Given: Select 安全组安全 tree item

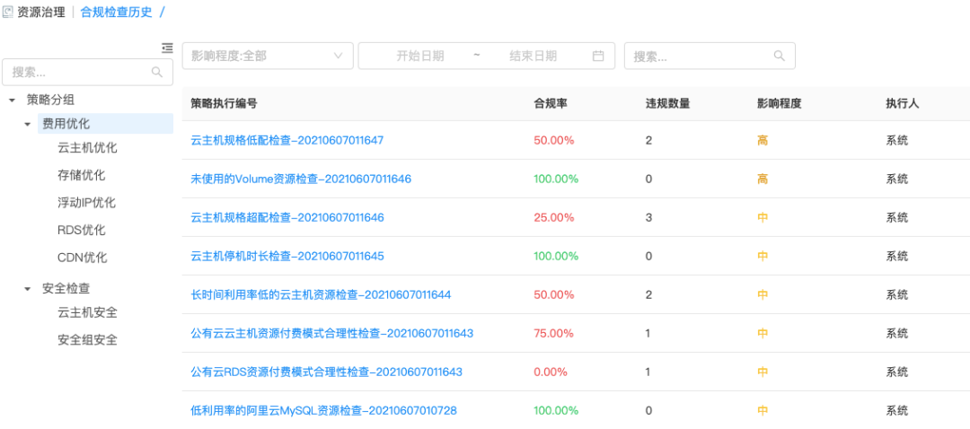Looking at the screenshot, I should 87,340.
